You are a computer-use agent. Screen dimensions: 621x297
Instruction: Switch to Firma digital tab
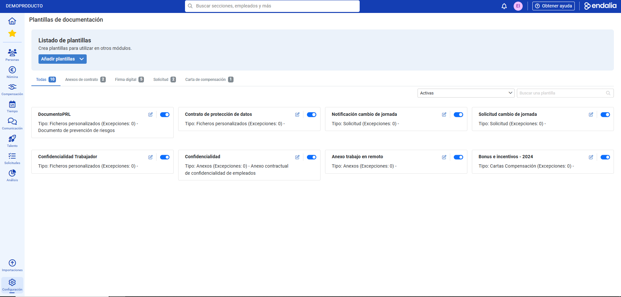coord(129,80)
